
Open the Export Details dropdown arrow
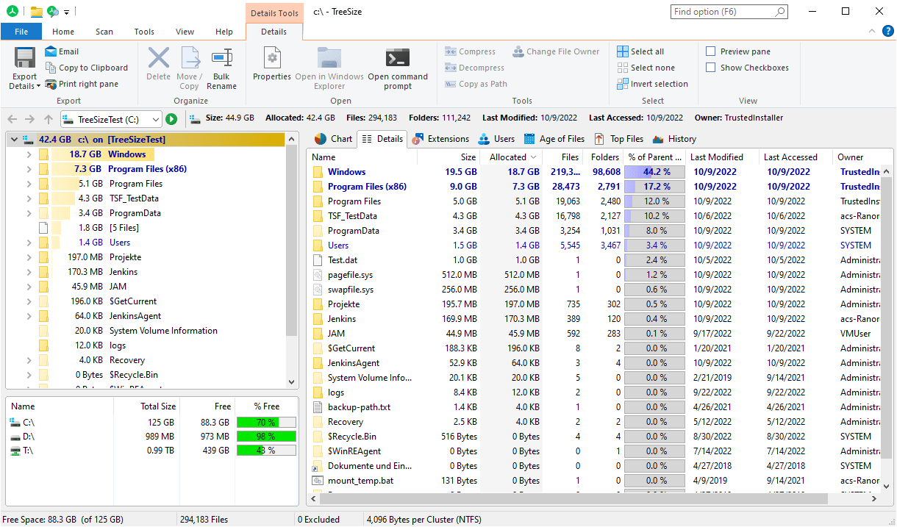point(38,86)
